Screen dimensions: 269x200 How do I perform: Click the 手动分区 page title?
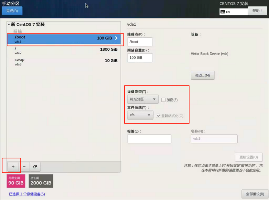[11, 4]
